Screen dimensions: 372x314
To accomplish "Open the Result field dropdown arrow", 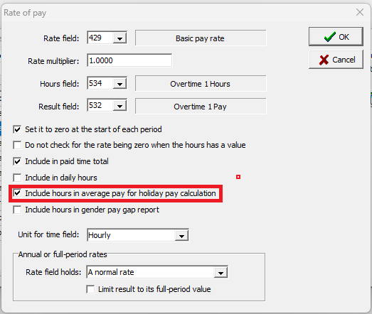I will (119, 106).
